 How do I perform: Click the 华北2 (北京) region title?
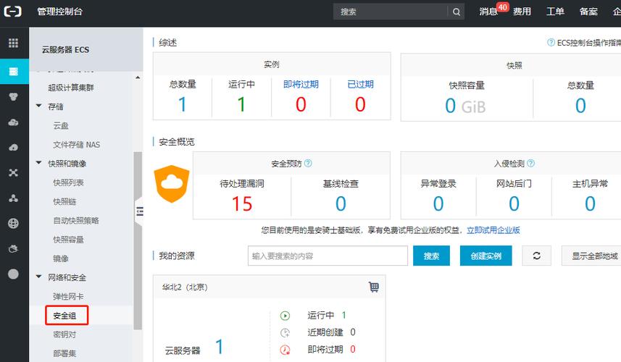click(185, 287)
